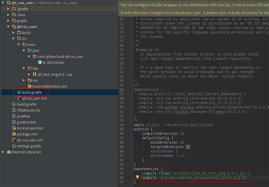This screenshot has width=269, height=187.
Task: Expand the .idea folder
Action: click(8, 15)
